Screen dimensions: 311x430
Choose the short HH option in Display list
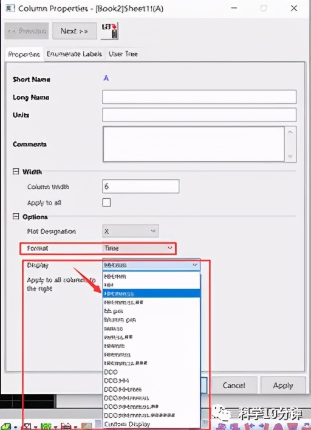point(151,285)
